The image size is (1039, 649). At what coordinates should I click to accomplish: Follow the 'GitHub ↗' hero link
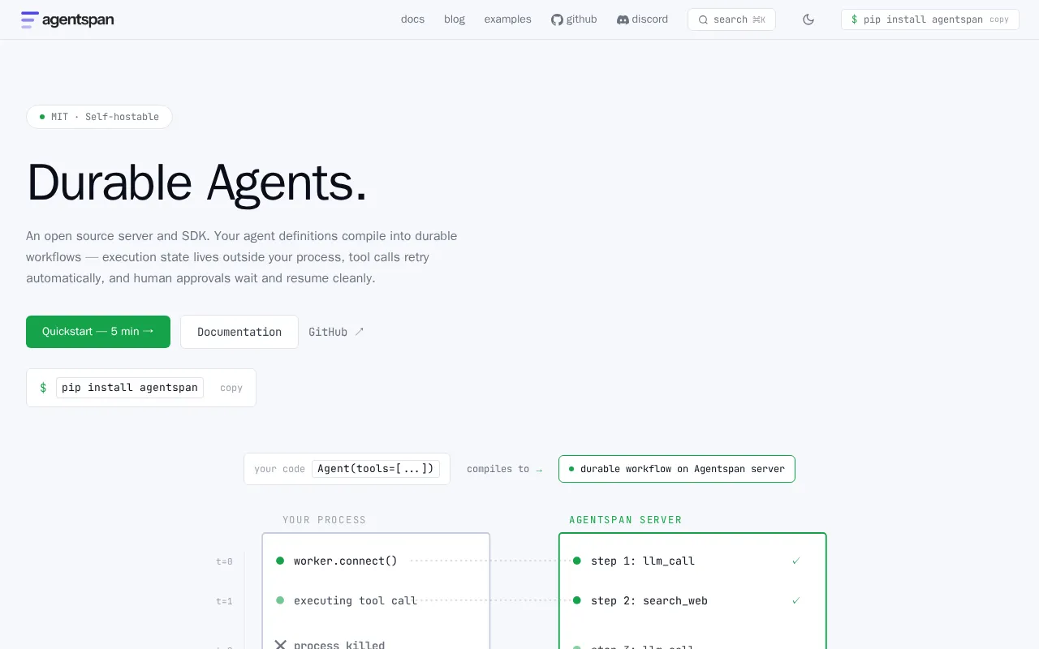coord(336,332)
